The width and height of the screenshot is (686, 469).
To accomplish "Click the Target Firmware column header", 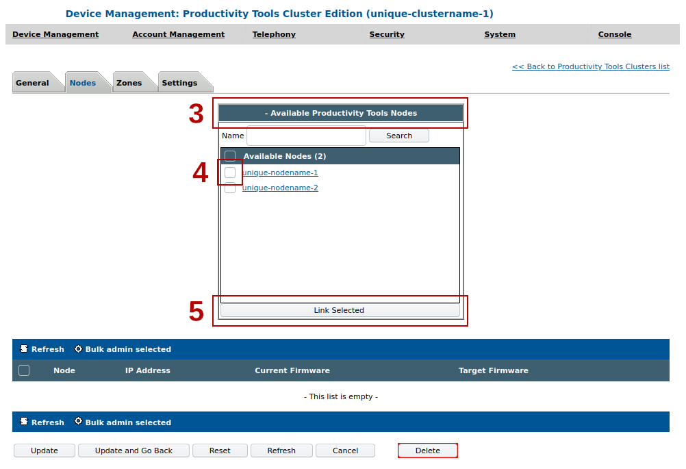I will [x=493, y=370].
